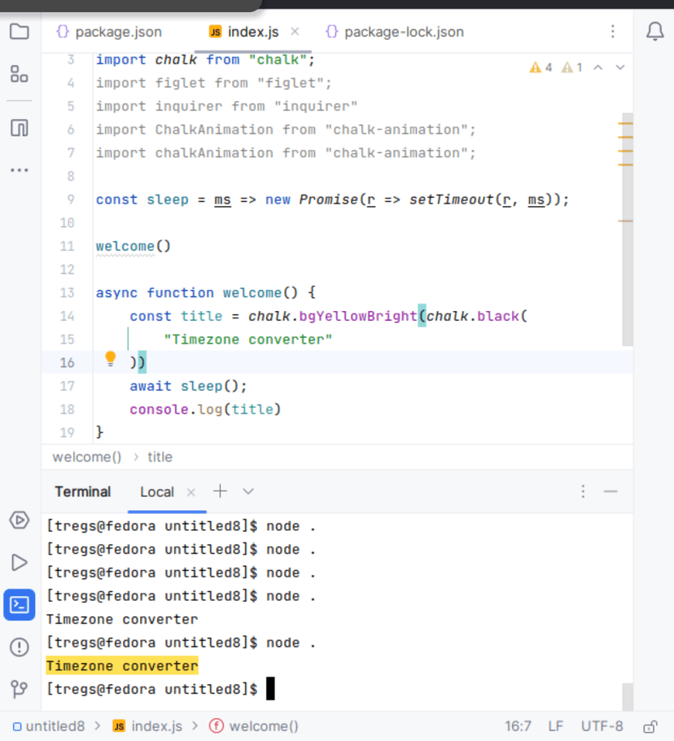674x741 pixels.
Task: Open the Git version control icon
Action: pyautogui.click(x=19, y=690)
